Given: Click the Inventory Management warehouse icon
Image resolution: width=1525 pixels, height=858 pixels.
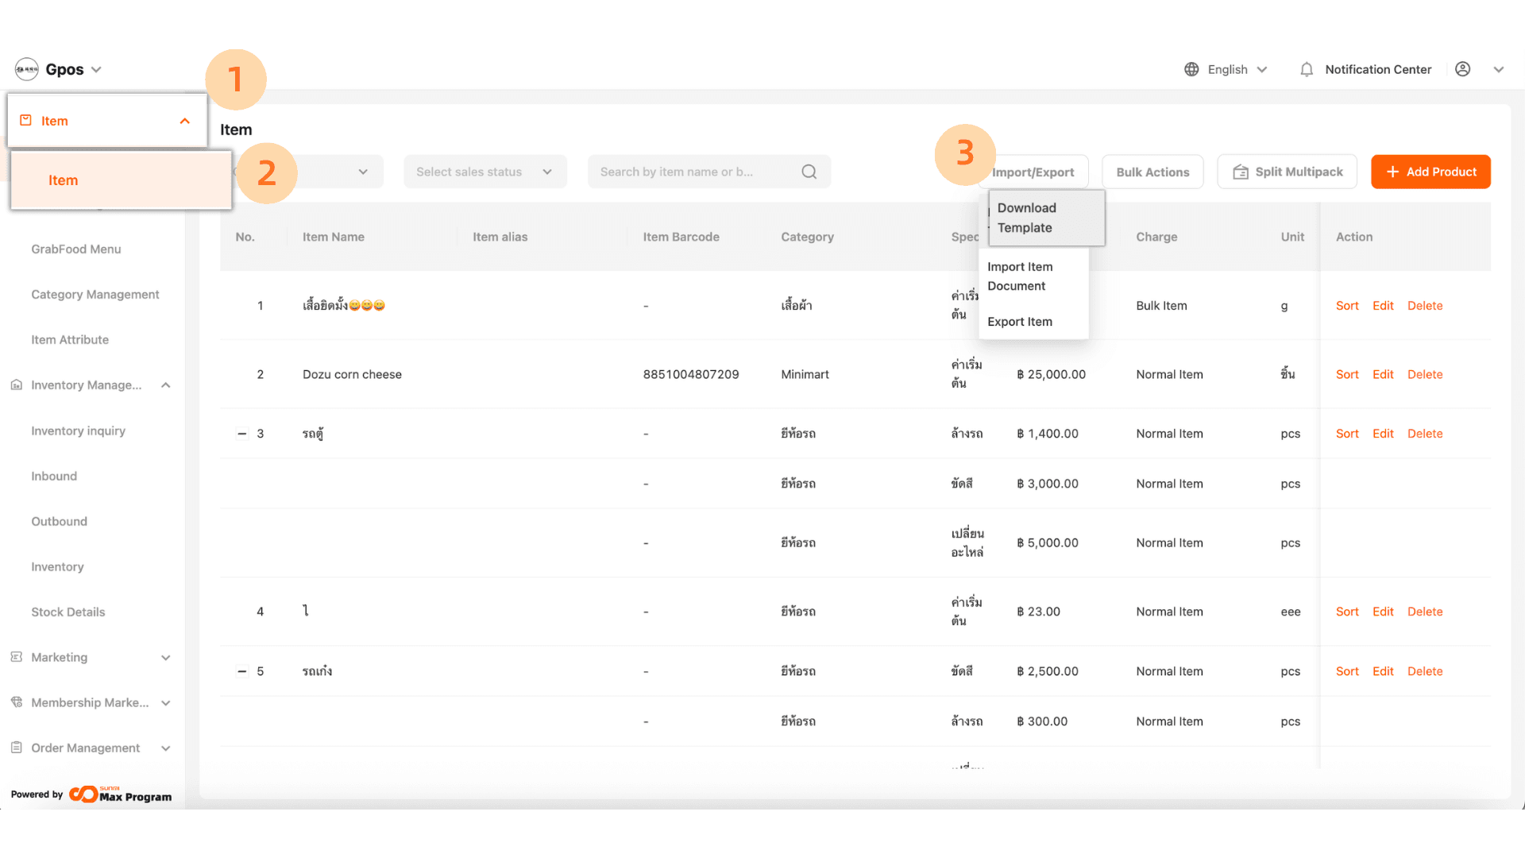Looking at the screenshot, I should tap(17, 385).
